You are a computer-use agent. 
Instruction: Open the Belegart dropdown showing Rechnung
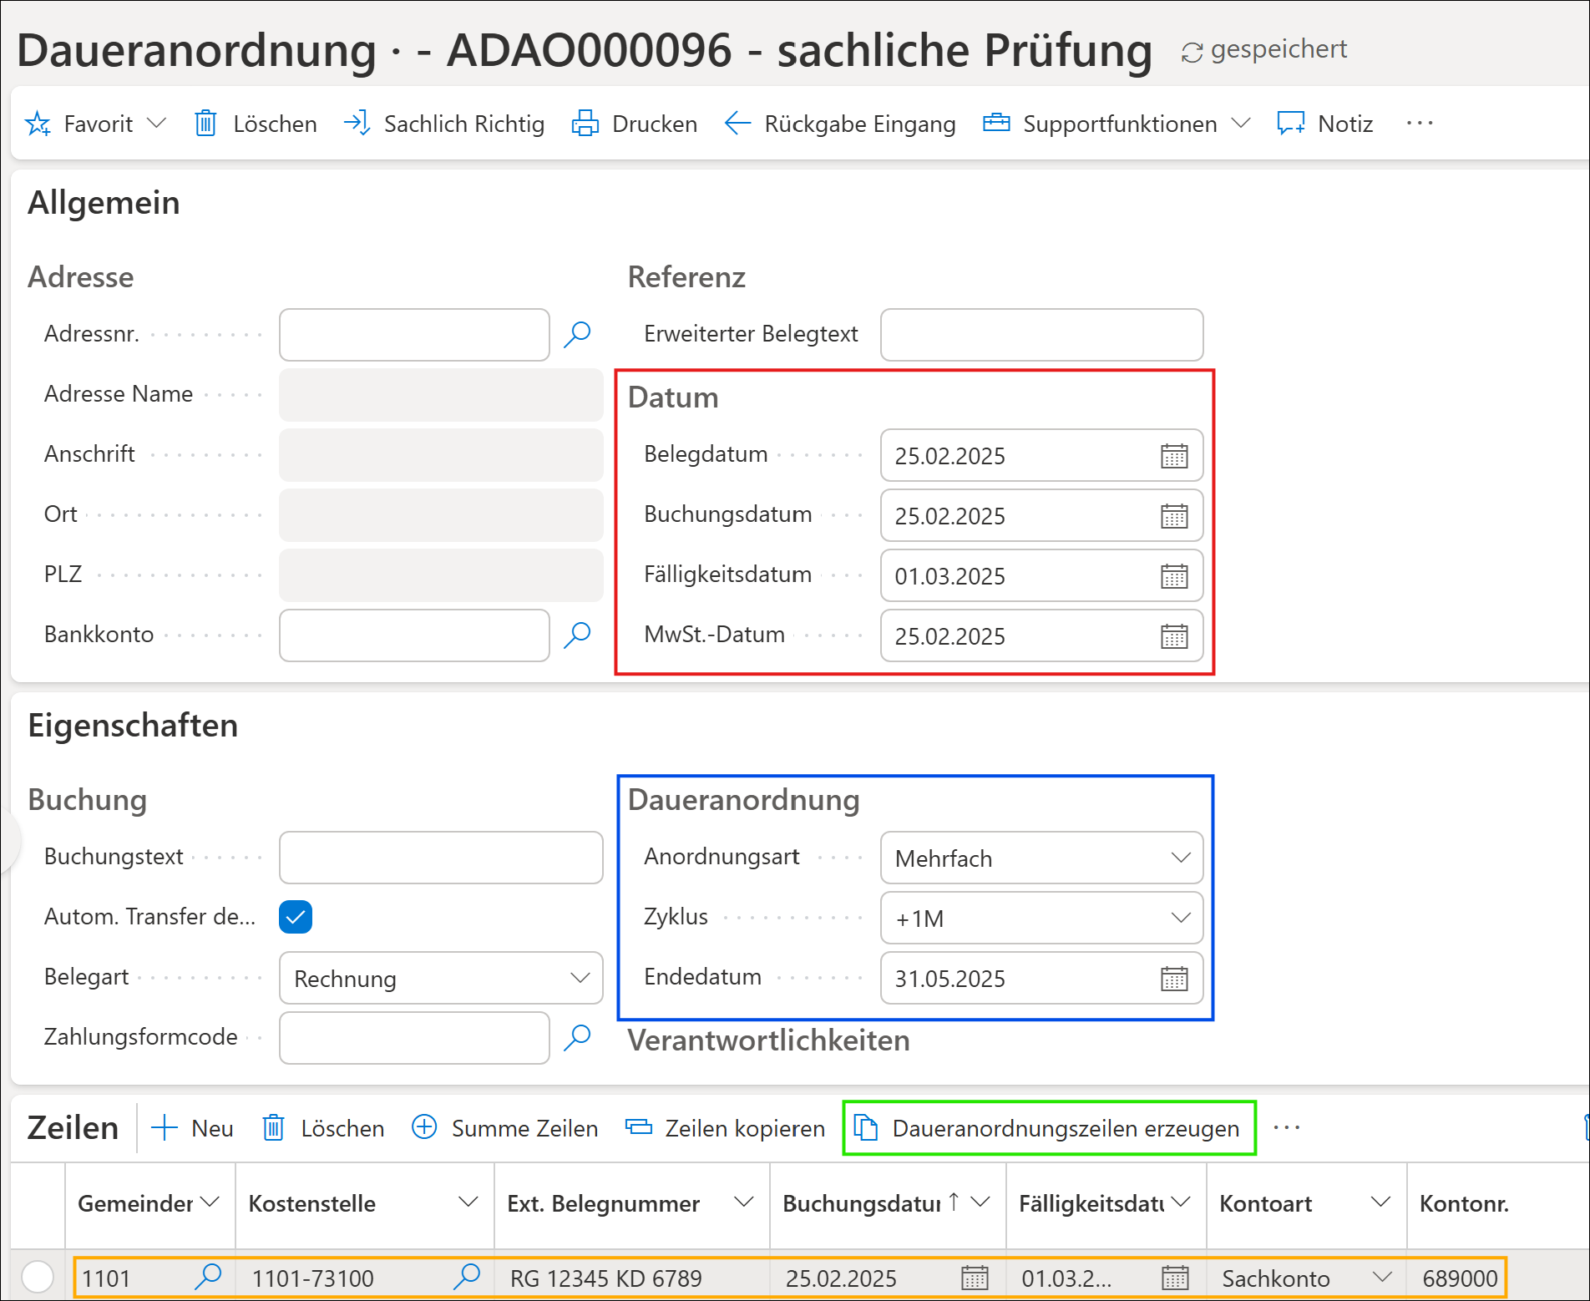point(580,979)
